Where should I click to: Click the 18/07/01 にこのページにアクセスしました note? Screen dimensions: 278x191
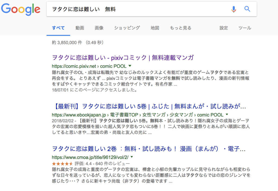pos(95,90)
